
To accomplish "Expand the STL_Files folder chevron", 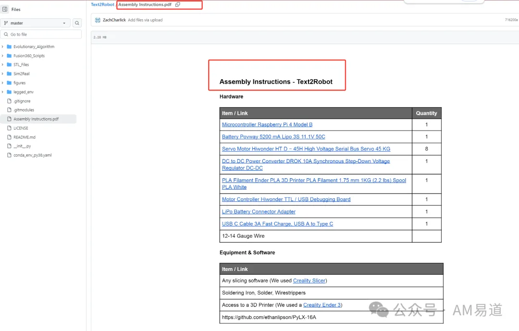I will (3, 64).
